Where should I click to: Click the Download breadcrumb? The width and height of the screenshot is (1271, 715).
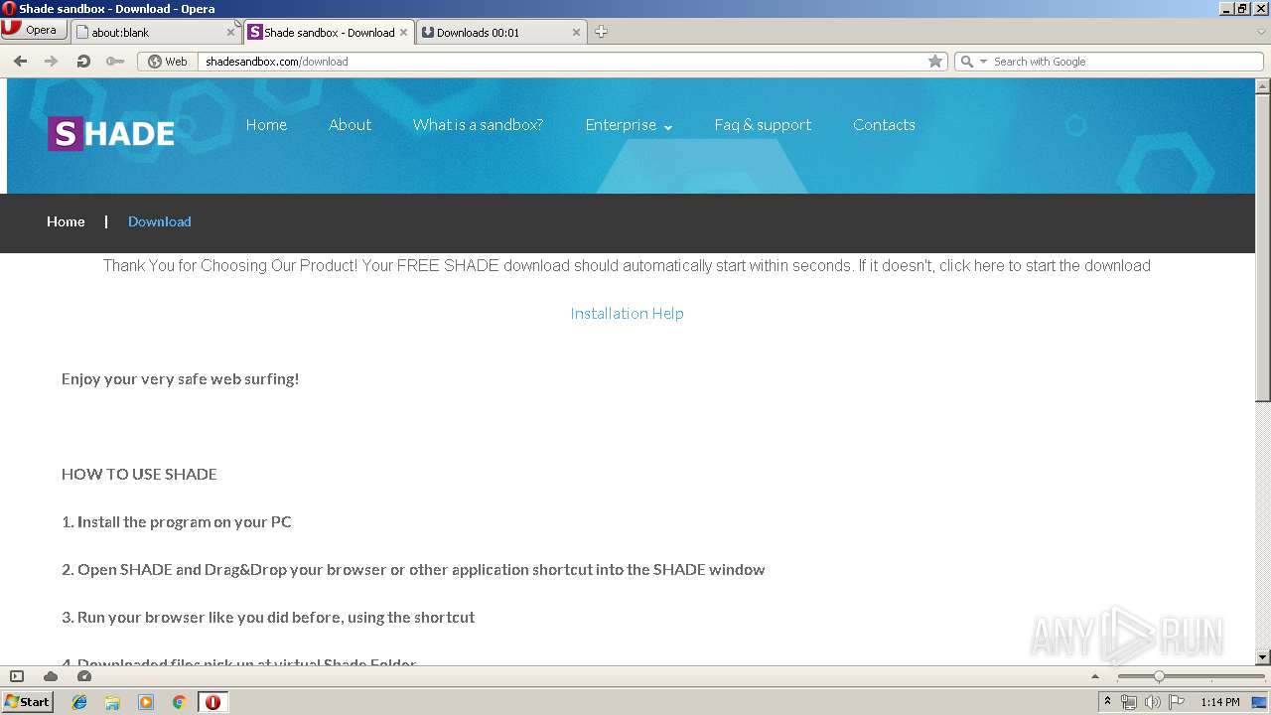[x=159, y=221]
